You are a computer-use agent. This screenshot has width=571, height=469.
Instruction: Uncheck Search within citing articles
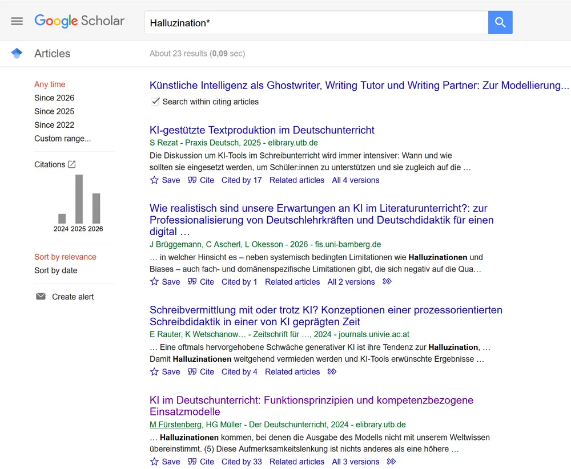[x=155, y=102]
